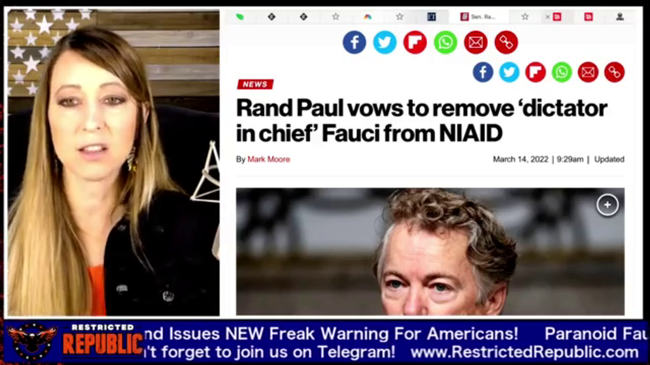Close tab with the x button
This screenshot has height=365, width=650.
point(547,17)
